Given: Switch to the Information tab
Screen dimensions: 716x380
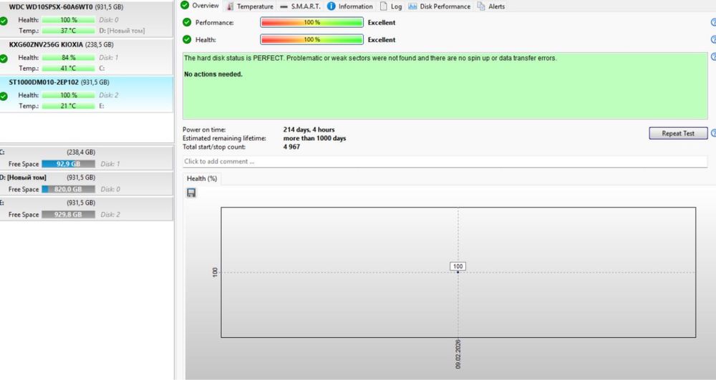Looking at the screenshot, I should pos(350,6).
